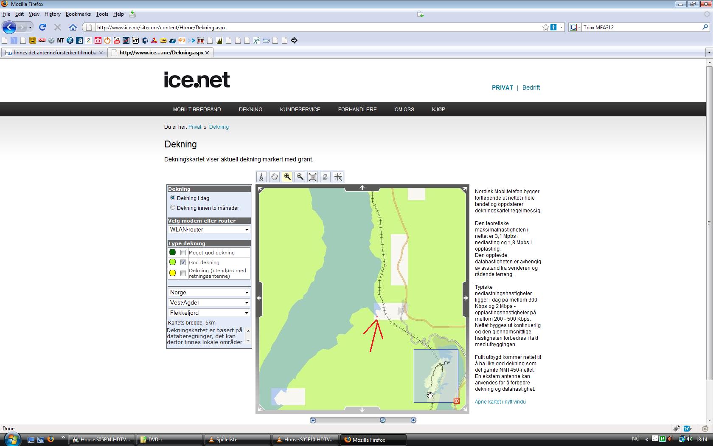Show hidden taskbar quick launch items
This screenshot has height=446, width=713.
point(63,438)
